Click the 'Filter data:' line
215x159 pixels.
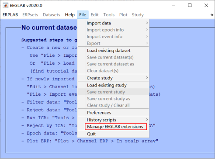pyautogui.click(x=49, y=102)
